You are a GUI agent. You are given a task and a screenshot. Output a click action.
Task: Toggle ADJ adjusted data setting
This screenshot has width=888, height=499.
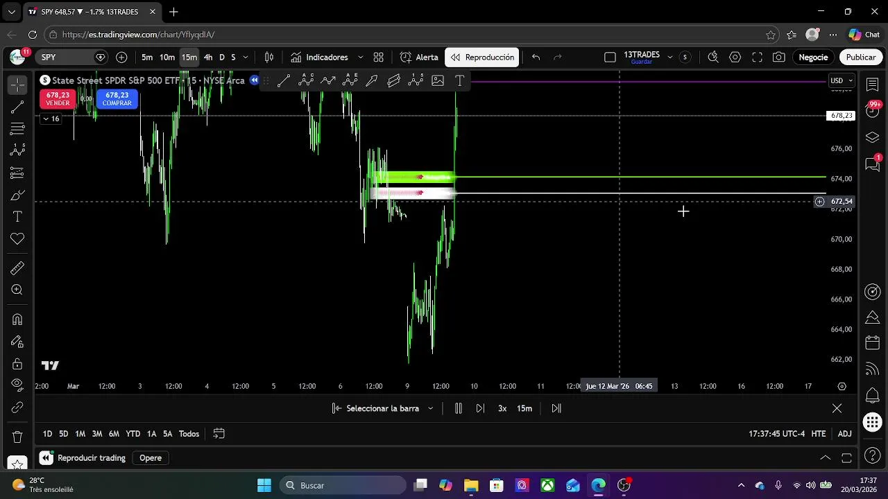tap(844, 434)
